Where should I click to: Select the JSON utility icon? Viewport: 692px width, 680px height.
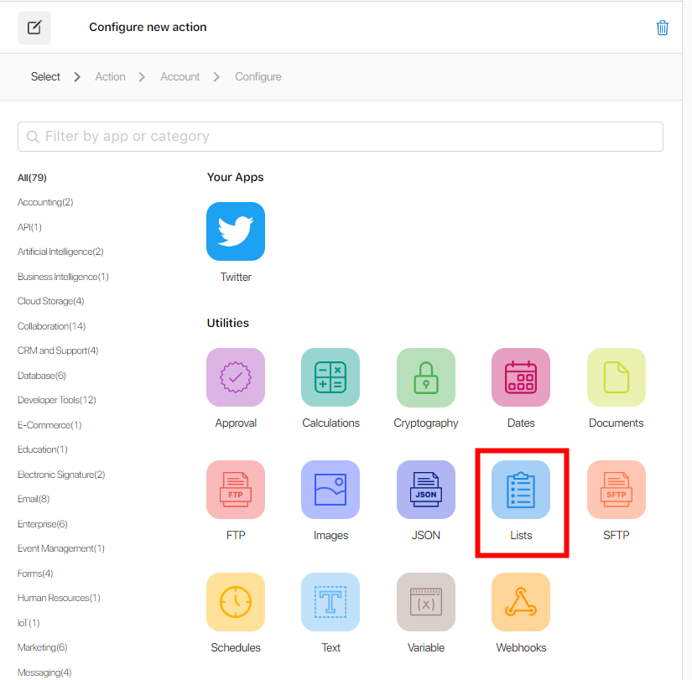(x=425, y=490)
